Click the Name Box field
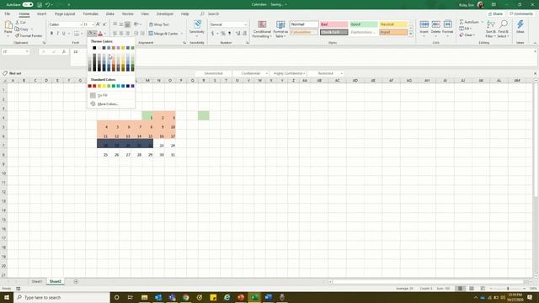 pos(15,51)
